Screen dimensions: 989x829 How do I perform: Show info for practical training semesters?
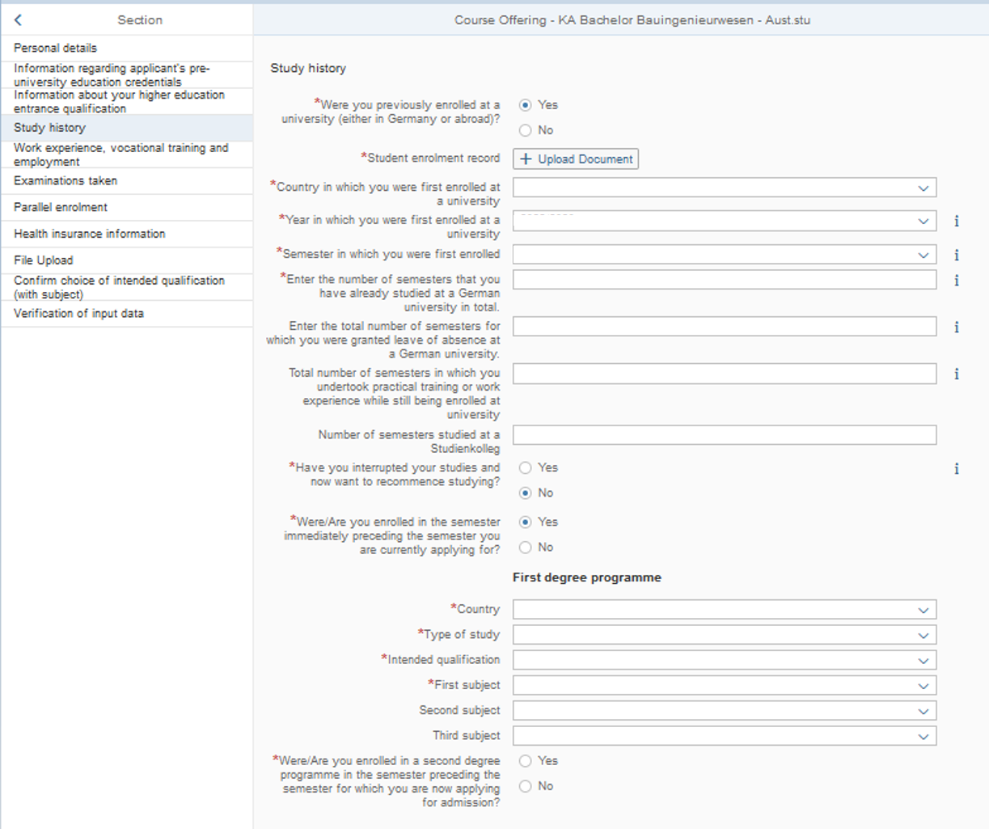click(x=957, y=374)
